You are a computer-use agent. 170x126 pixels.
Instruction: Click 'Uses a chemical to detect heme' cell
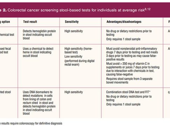coord(38,52)
